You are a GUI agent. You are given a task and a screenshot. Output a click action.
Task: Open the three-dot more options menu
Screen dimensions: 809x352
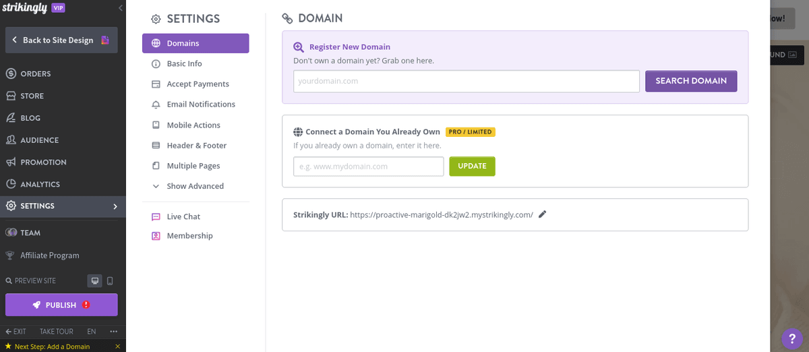tap(113, 331)
